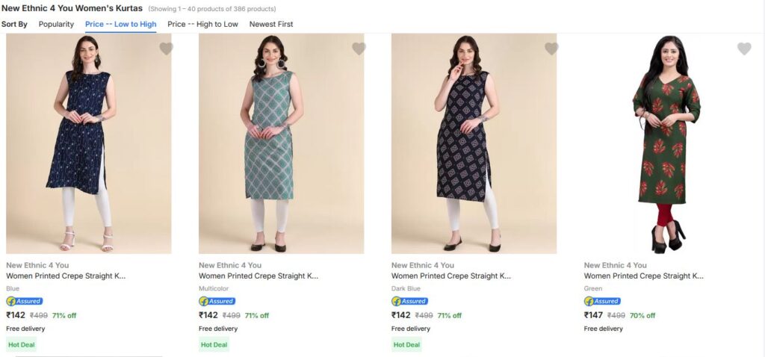The height and width of the screenshot is (357, 765).
Task: Open the Dark Blue kurta product image
Action: pyautogui.click(x=474, y=143)
